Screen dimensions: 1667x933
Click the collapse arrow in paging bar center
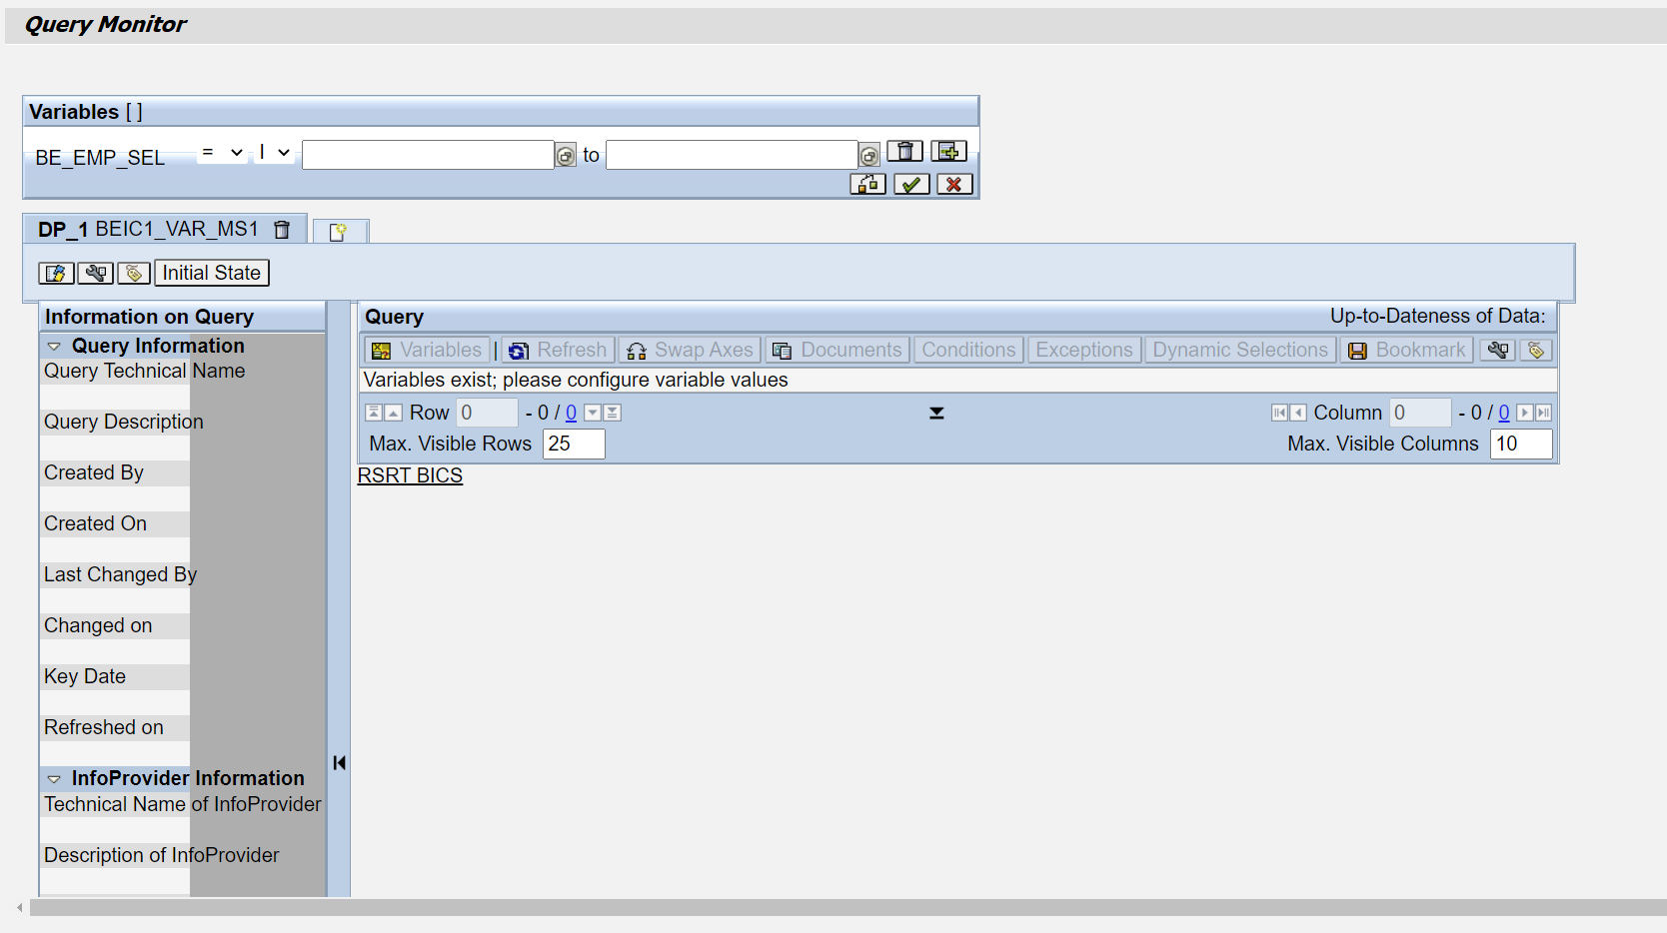936,413
